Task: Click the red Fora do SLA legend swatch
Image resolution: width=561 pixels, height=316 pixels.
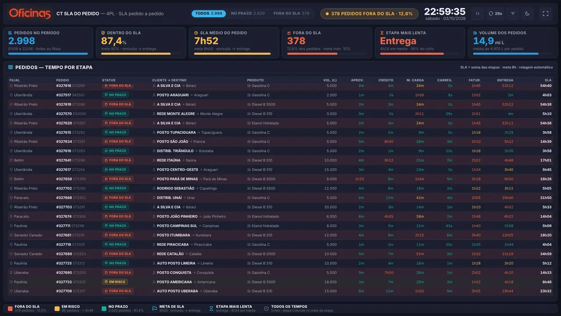Action: tap(10, 309)
